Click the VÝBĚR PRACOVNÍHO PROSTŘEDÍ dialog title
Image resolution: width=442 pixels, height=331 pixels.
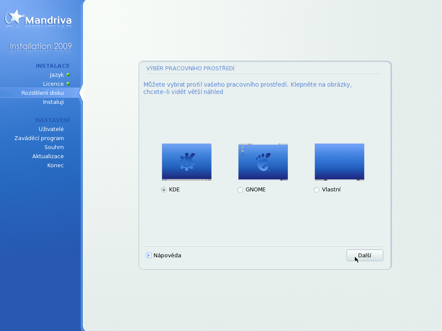coord(190,69)
